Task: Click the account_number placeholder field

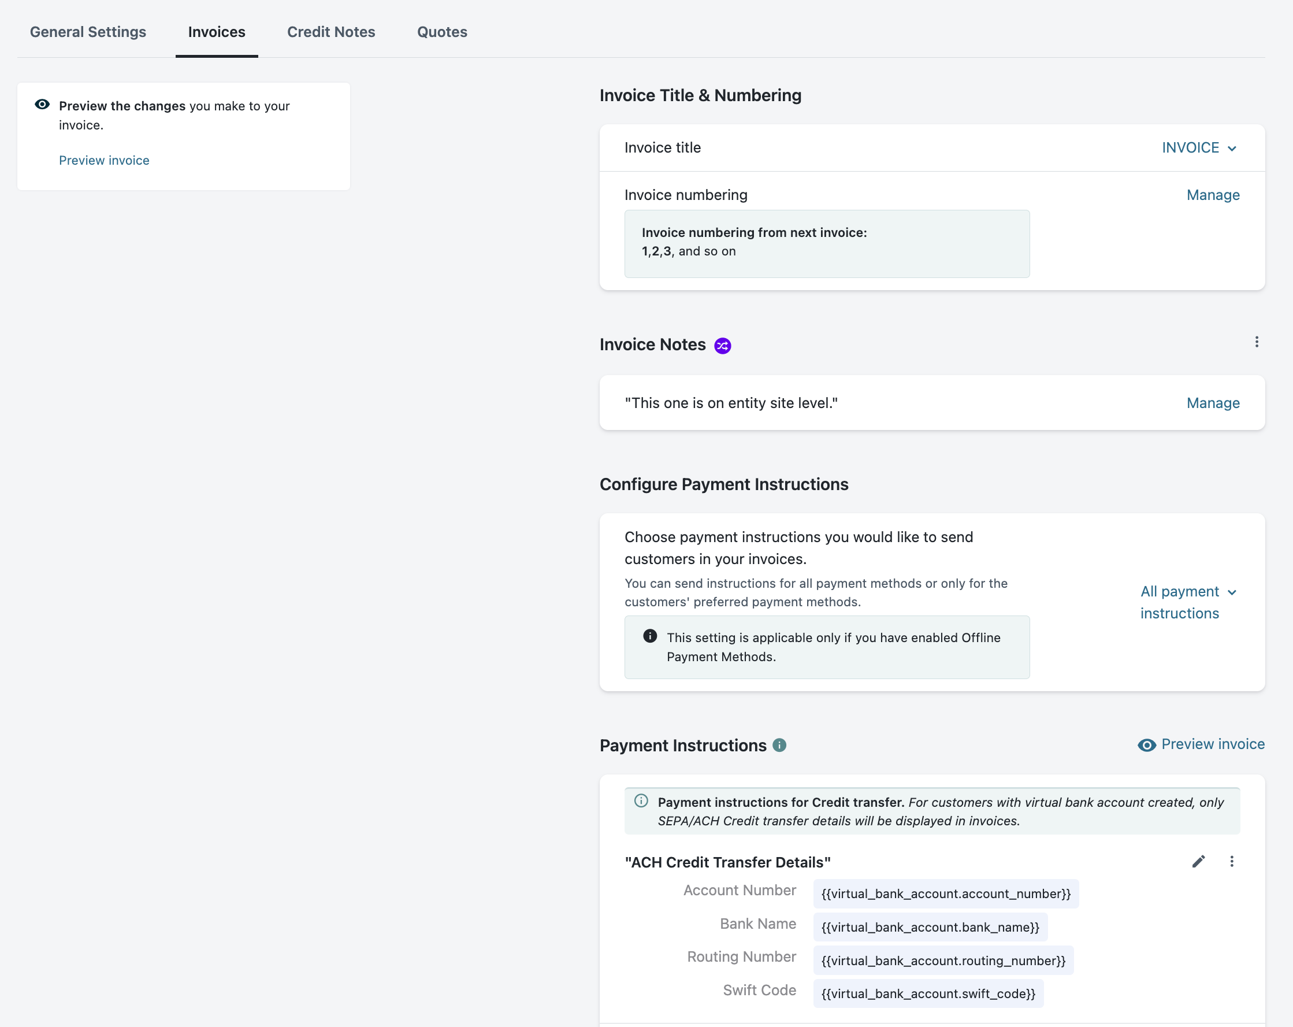Action: point(945,894)
